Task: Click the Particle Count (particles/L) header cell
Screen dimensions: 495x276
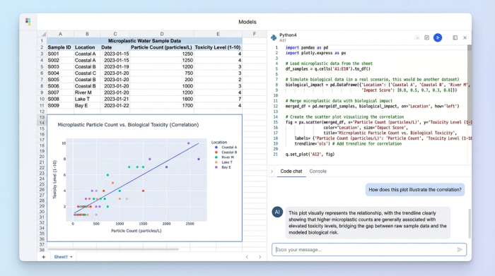Action: click(x=162, y=47)
